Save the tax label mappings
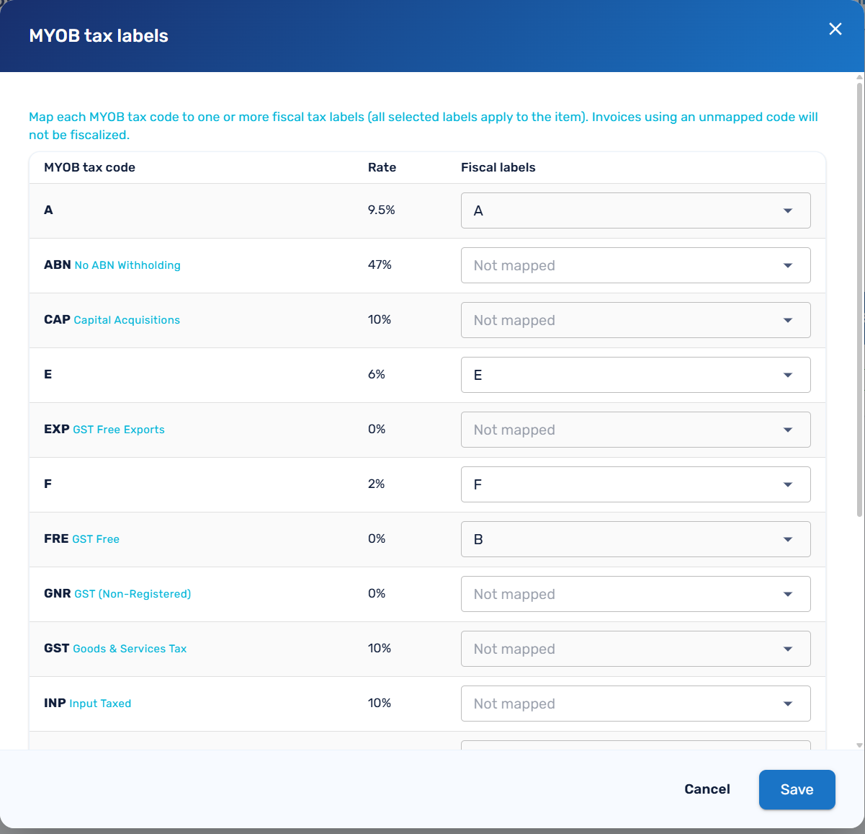The image size is (865, 834). 797,789
